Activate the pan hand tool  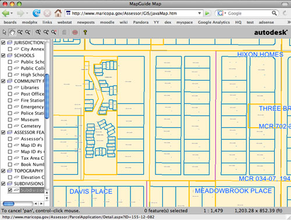12,33
